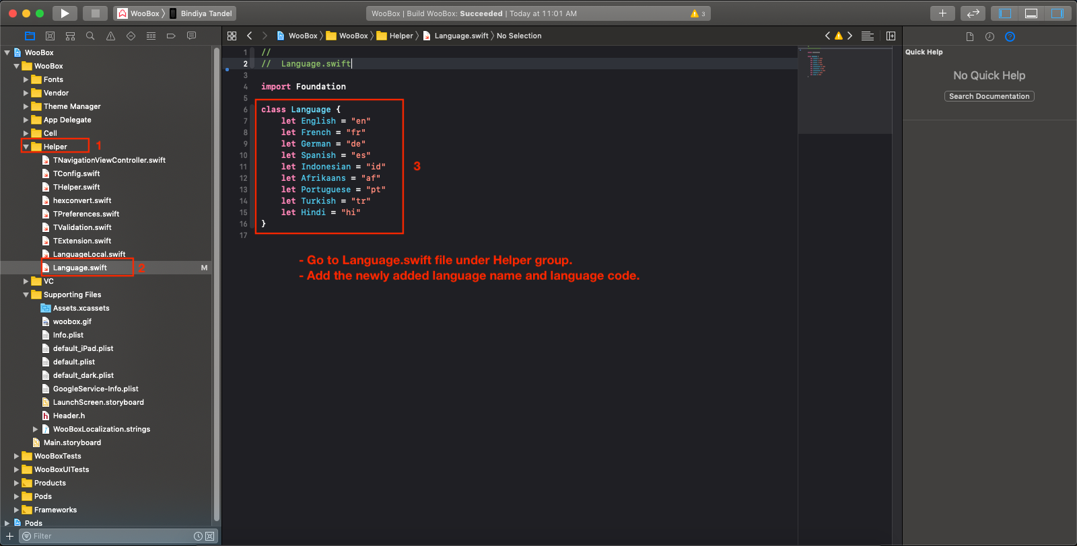Expand the VC group
This screenshot has height=546, width=1077.
pyautogui.click(x=26, y=281)
